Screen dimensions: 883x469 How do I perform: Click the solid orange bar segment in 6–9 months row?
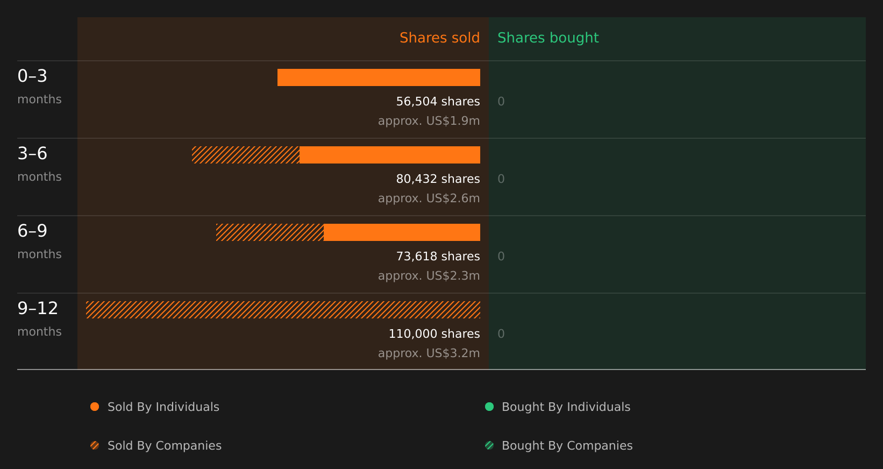(x=402, y=232)
